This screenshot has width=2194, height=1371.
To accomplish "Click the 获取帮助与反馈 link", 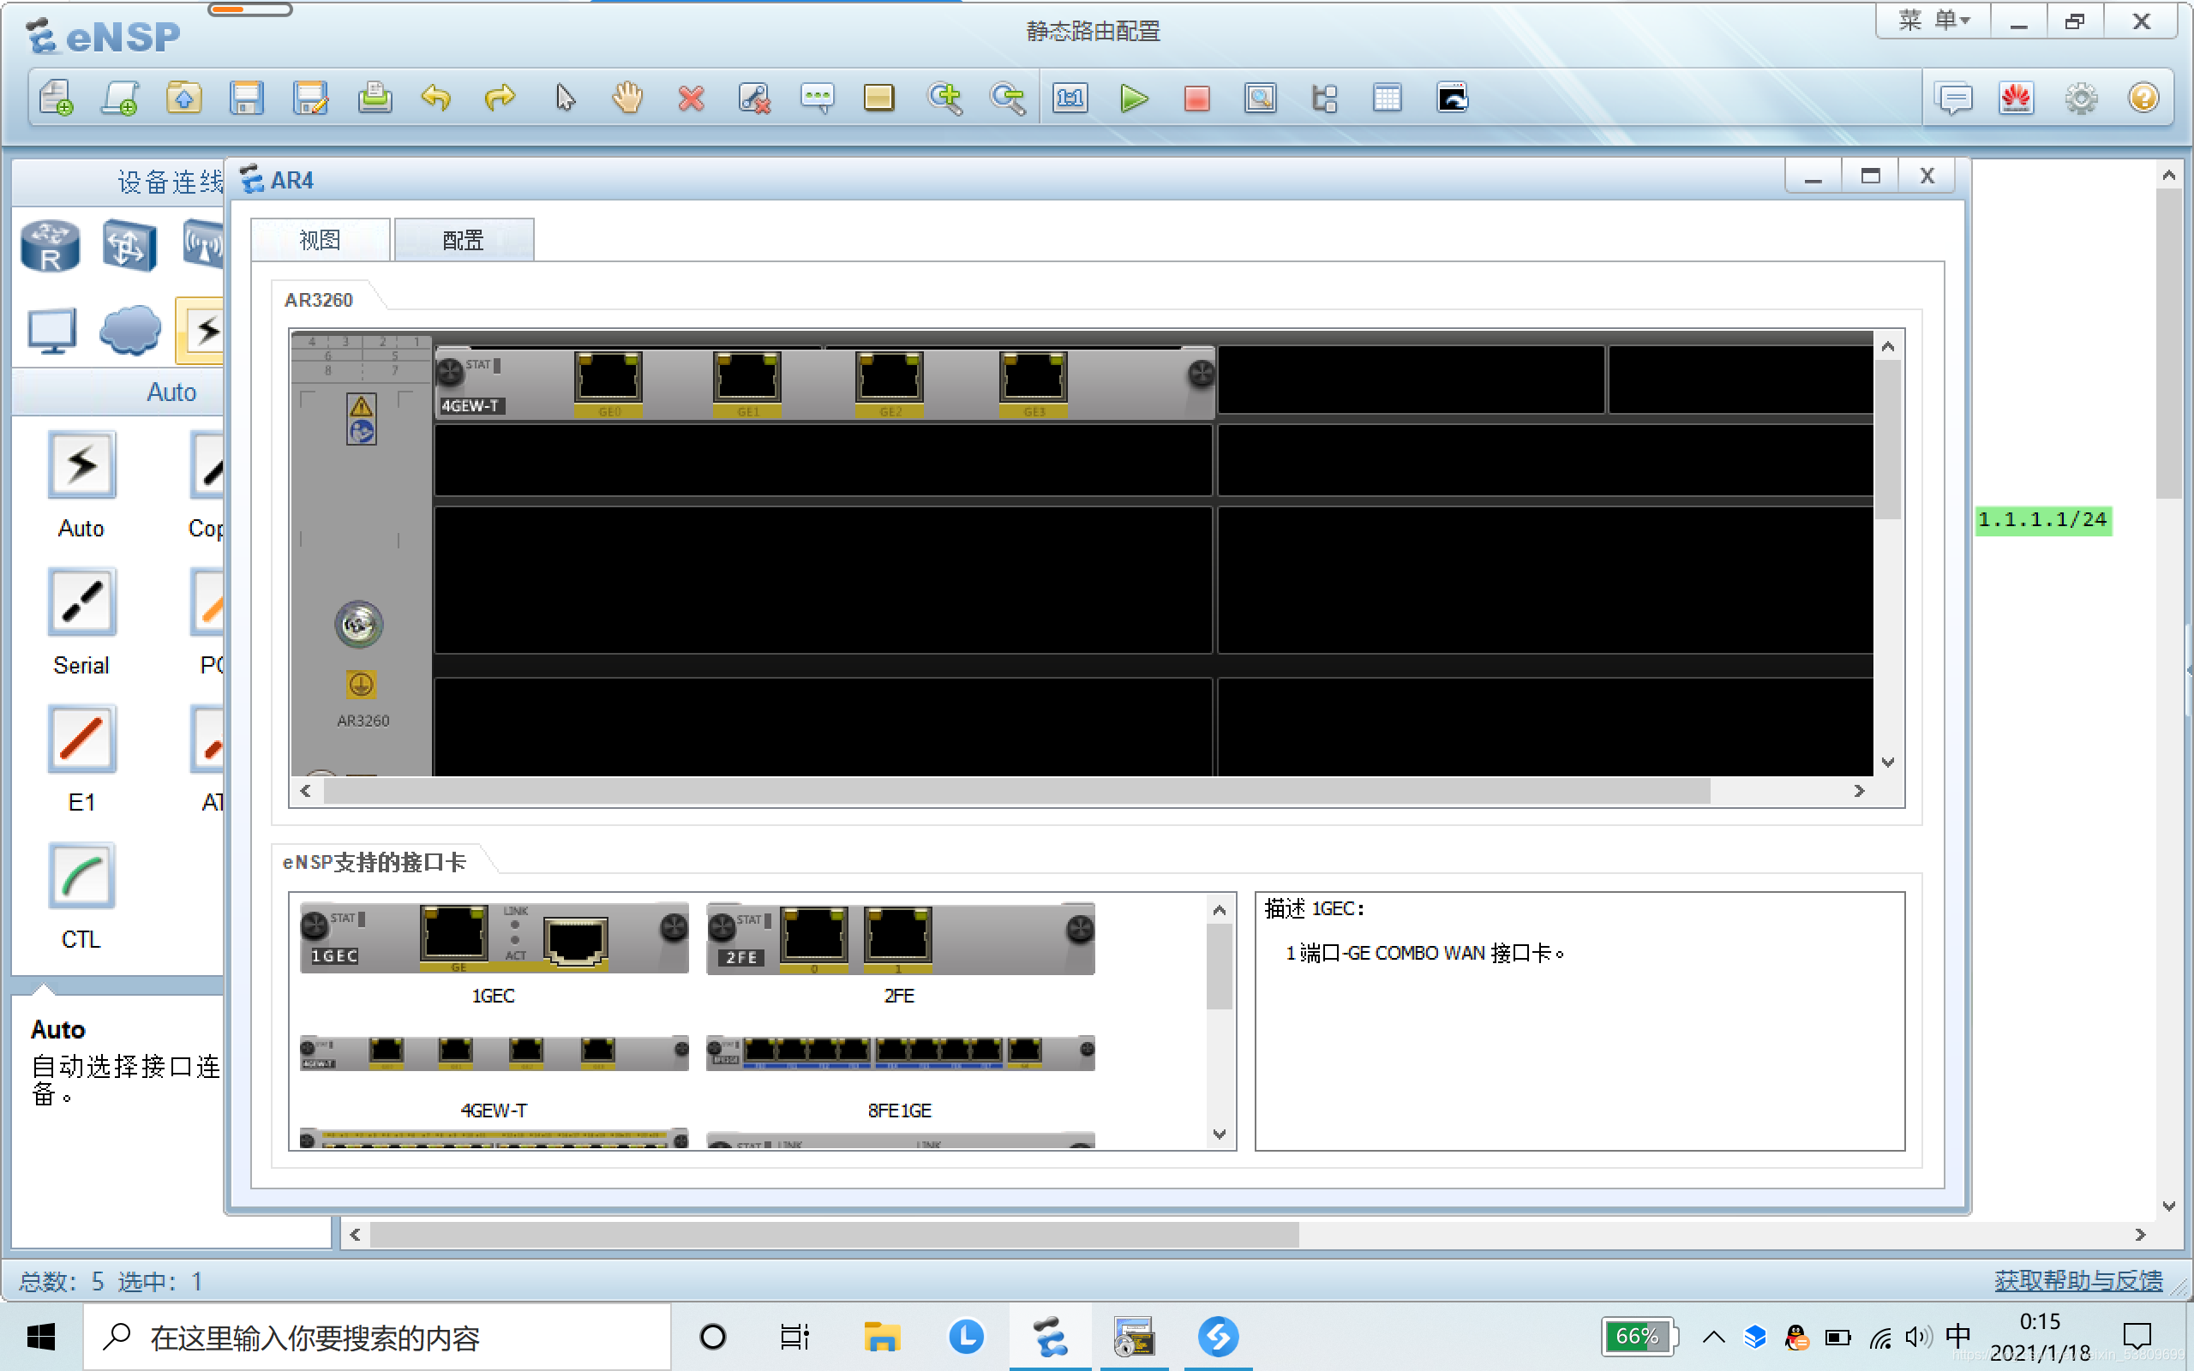I will coord(2078,1280).
